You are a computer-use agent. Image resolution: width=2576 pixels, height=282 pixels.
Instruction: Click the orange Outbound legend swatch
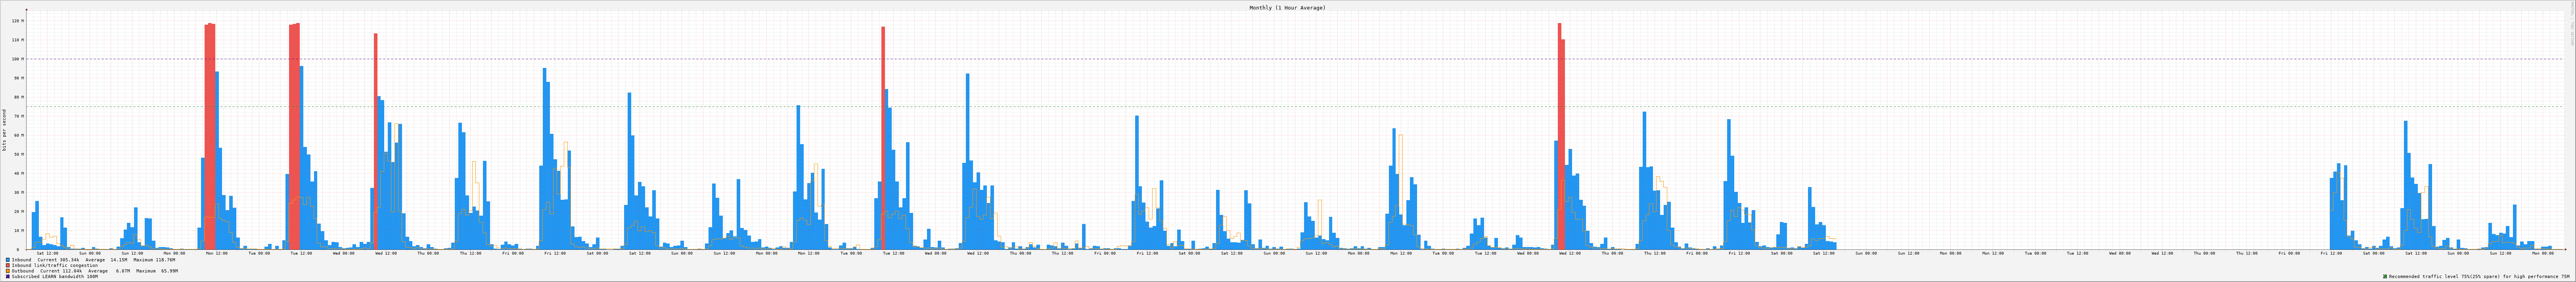8,270
